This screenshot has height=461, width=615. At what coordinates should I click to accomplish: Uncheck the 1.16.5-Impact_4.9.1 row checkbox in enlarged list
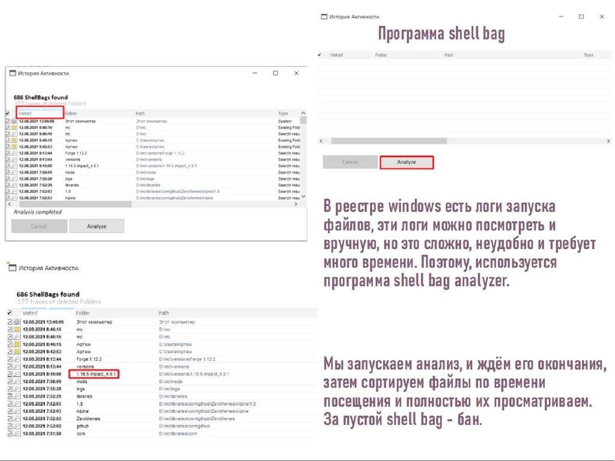click(10, 374)
